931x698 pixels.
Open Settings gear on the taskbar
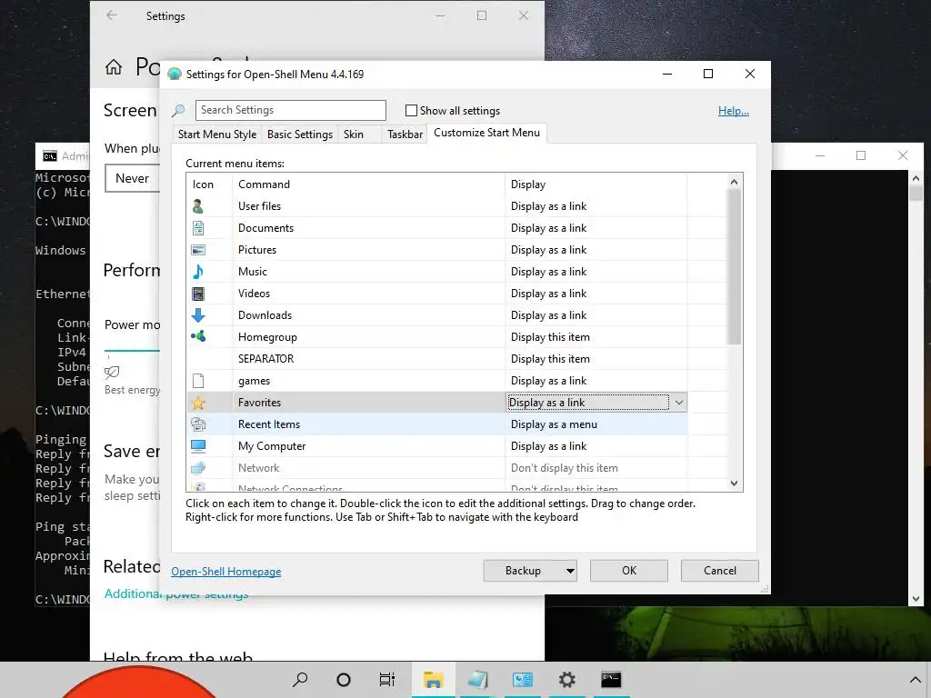(567, 680)
